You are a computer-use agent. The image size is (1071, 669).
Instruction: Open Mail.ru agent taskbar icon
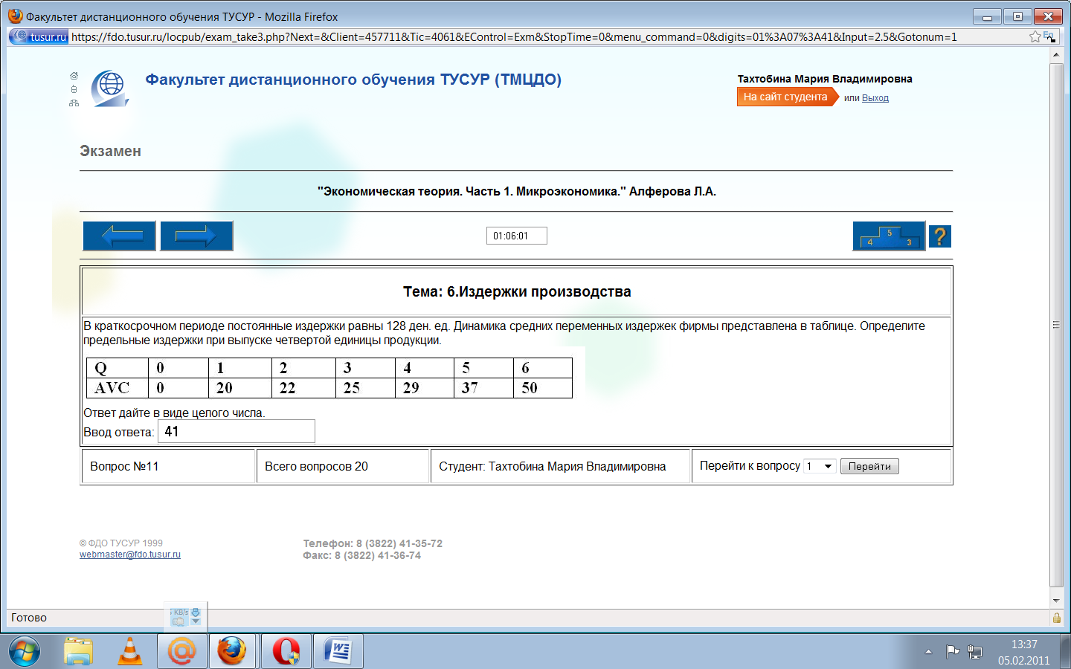tap(182, 651)
